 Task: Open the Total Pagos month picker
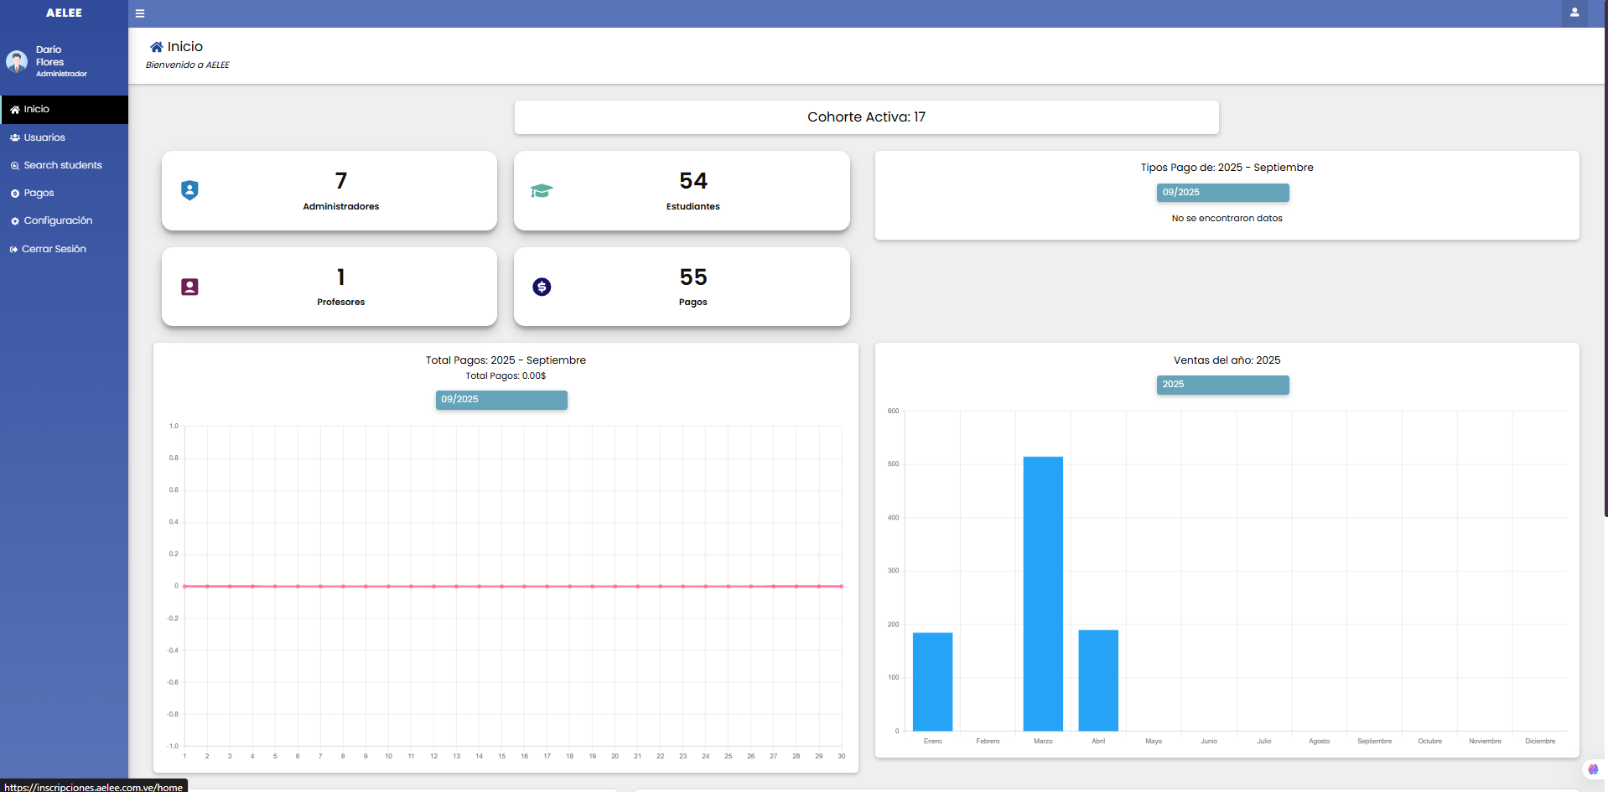coord(501,400)
